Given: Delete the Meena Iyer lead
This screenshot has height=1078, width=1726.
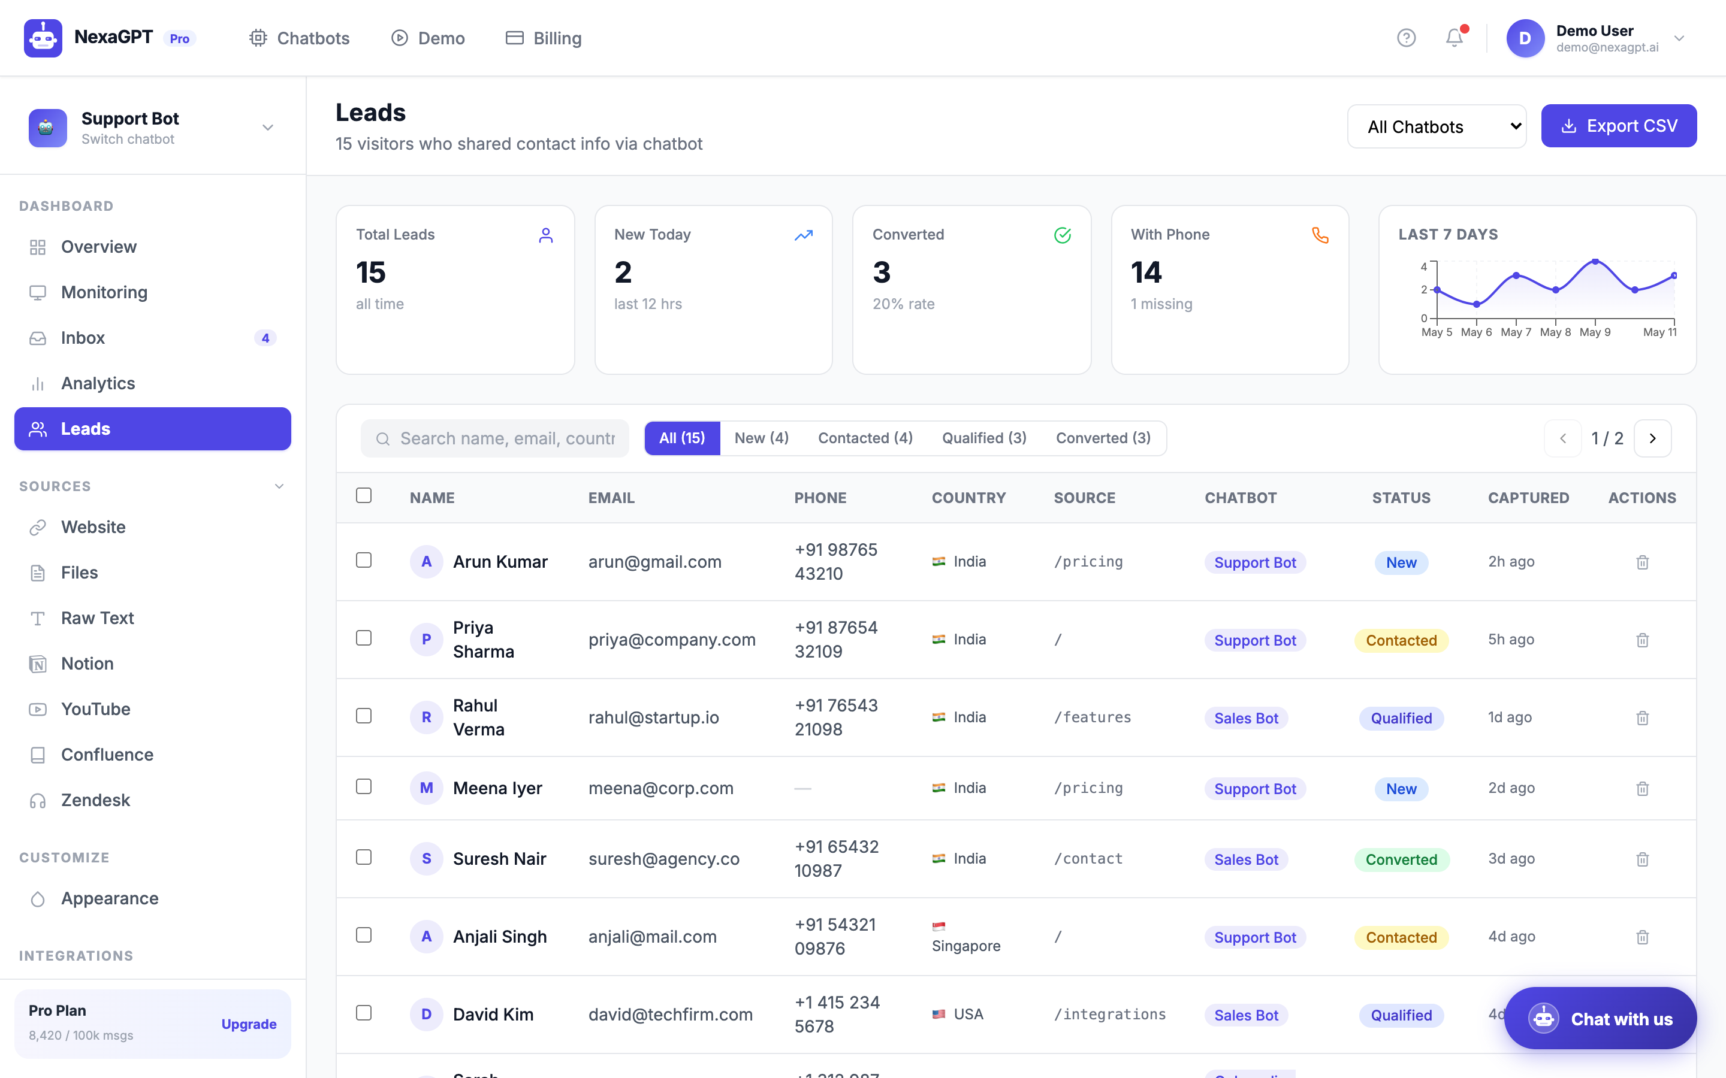Looking at the screenshot, I should [1642, 788].
